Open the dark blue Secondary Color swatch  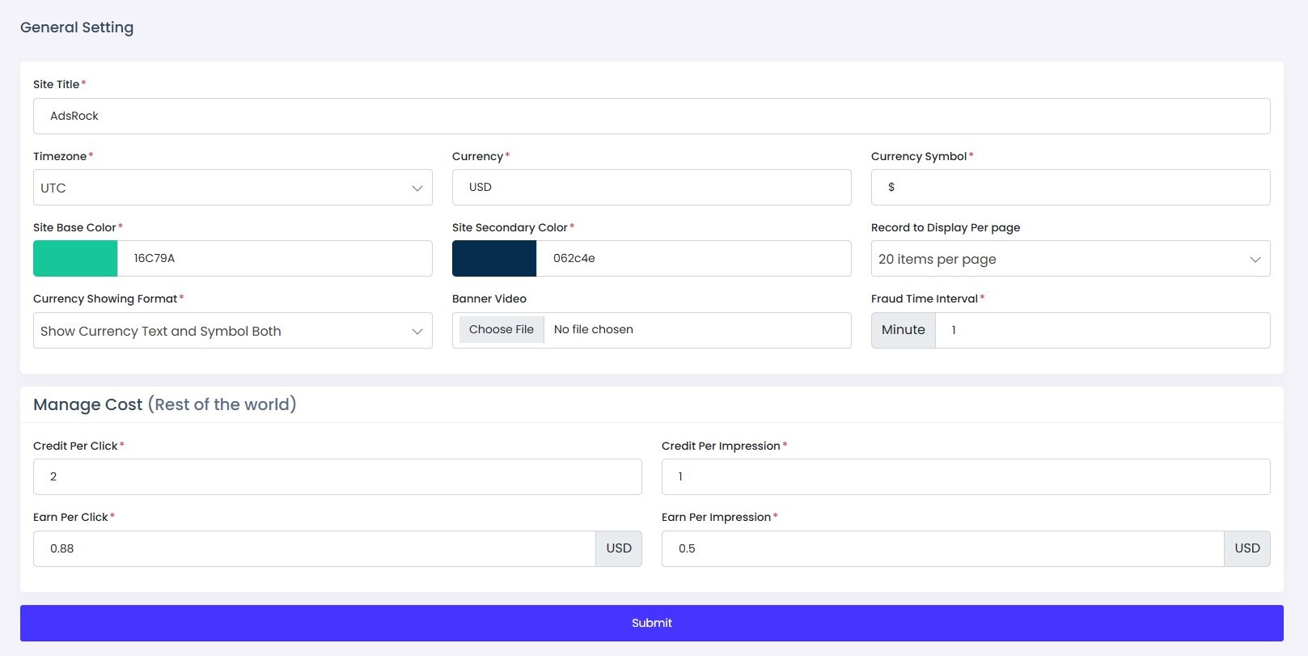494,259
